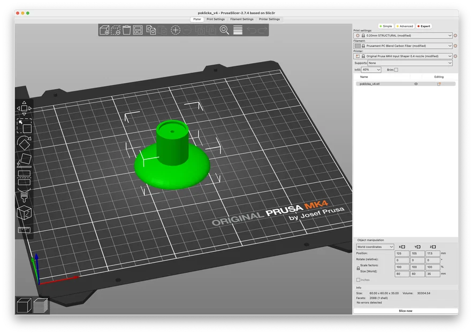Click the Split to parts icon
Viewport: 473px width, 334px height.
point(211,30)
